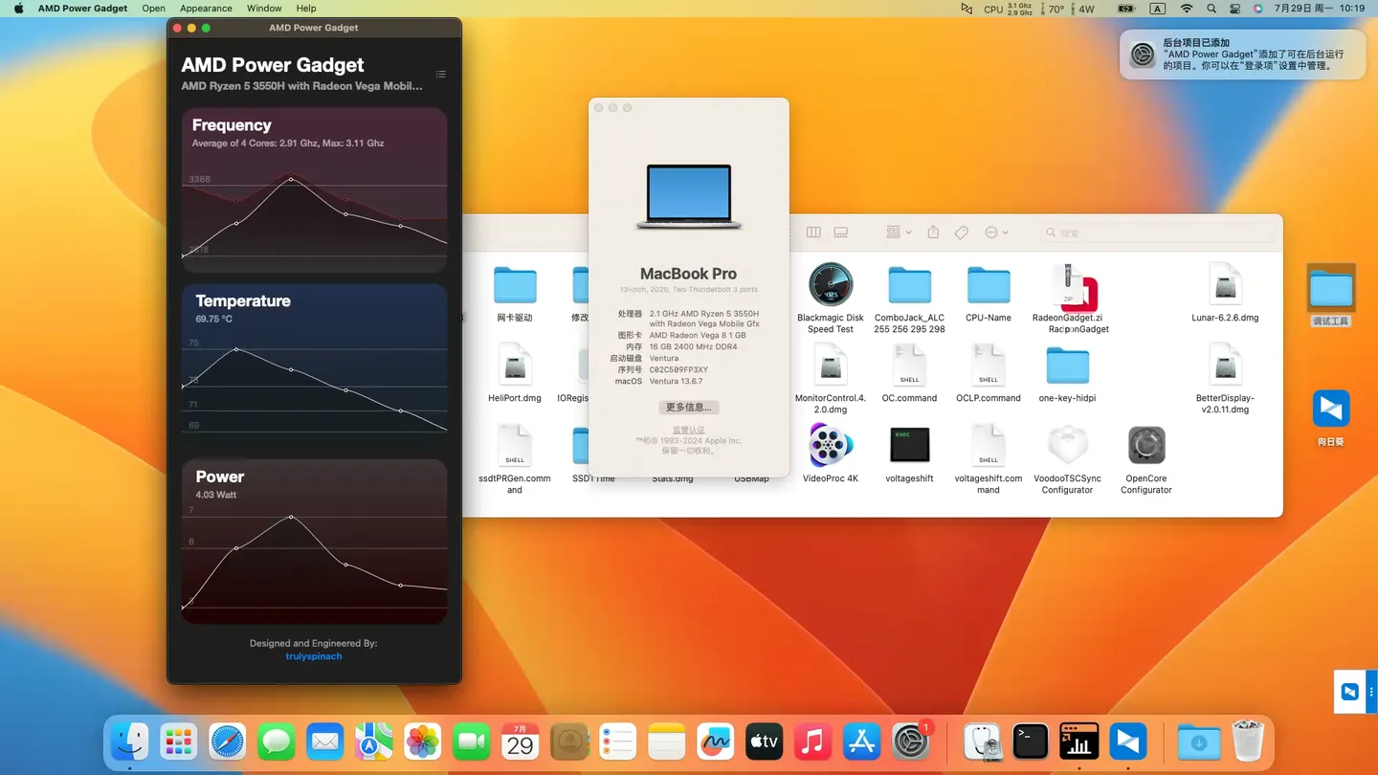This screenshot has height=775, width=1378.
Task: Open the trulyspinach link in AMD Power Gadget
Action: click(x=313, y=656)
